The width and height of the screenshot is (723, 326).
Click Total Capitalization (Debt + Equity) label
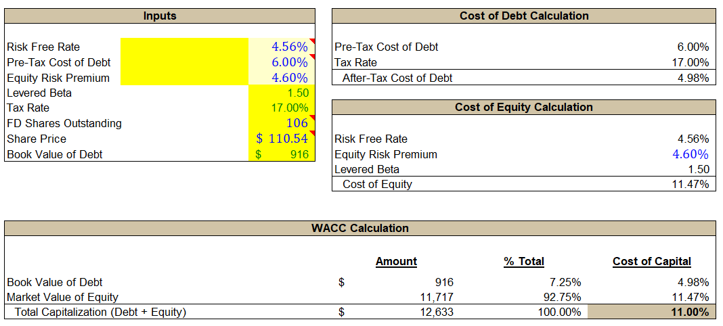tap(100, 312)
